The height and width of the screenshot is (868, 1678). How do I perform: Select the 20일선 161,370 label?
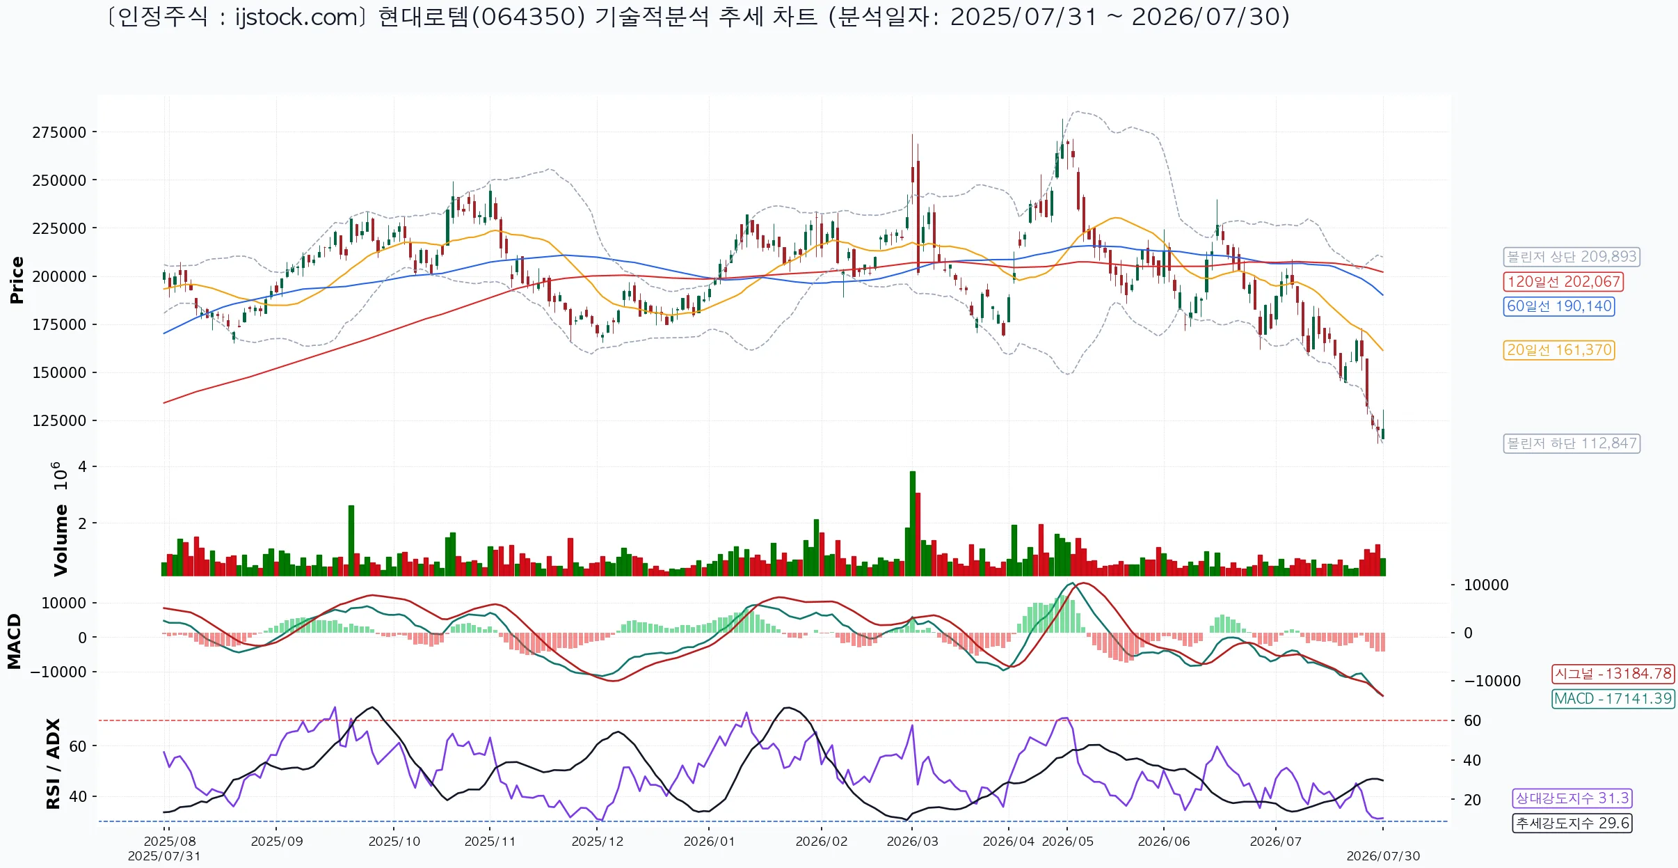[1559, 350]
